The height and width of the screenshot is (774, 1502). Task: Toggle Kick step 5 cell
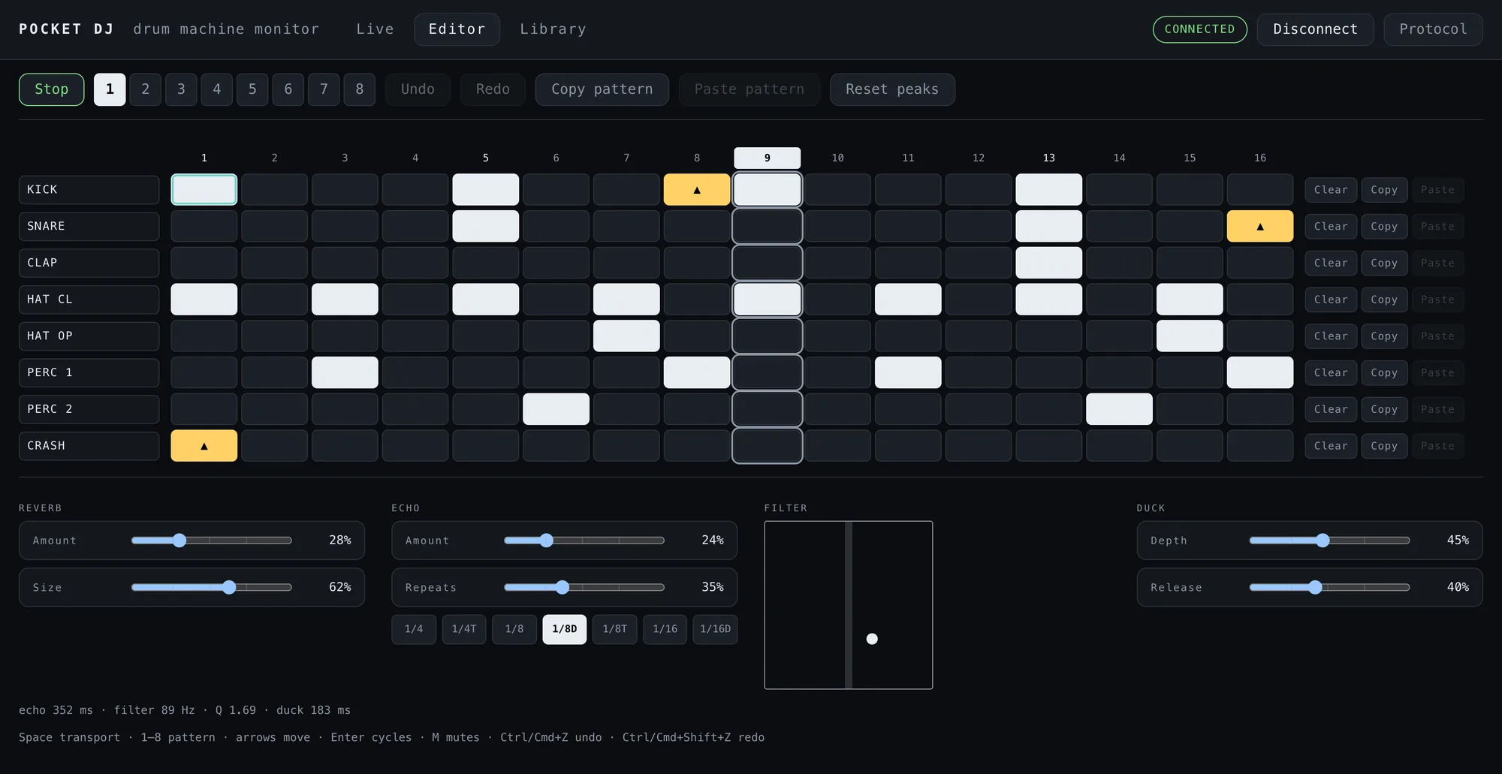pos(485,189)
